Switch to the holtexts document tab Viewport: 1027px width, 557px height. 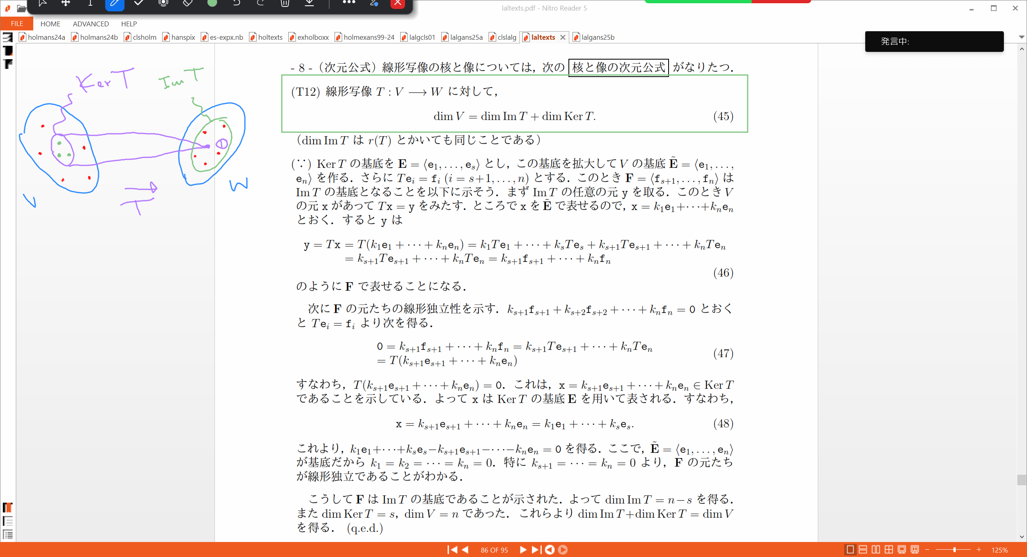266,37
